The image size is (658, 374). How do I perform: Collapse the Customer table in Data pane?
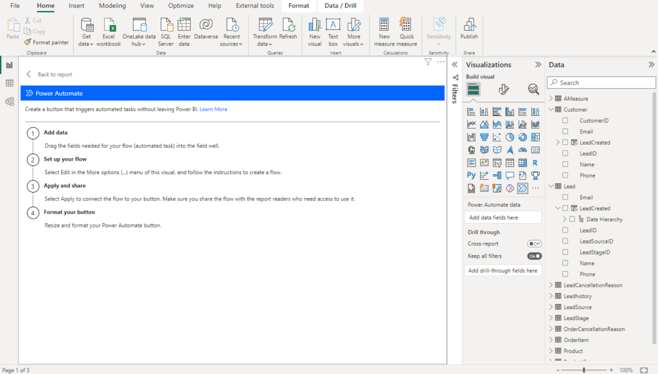[x=551, y=110]
